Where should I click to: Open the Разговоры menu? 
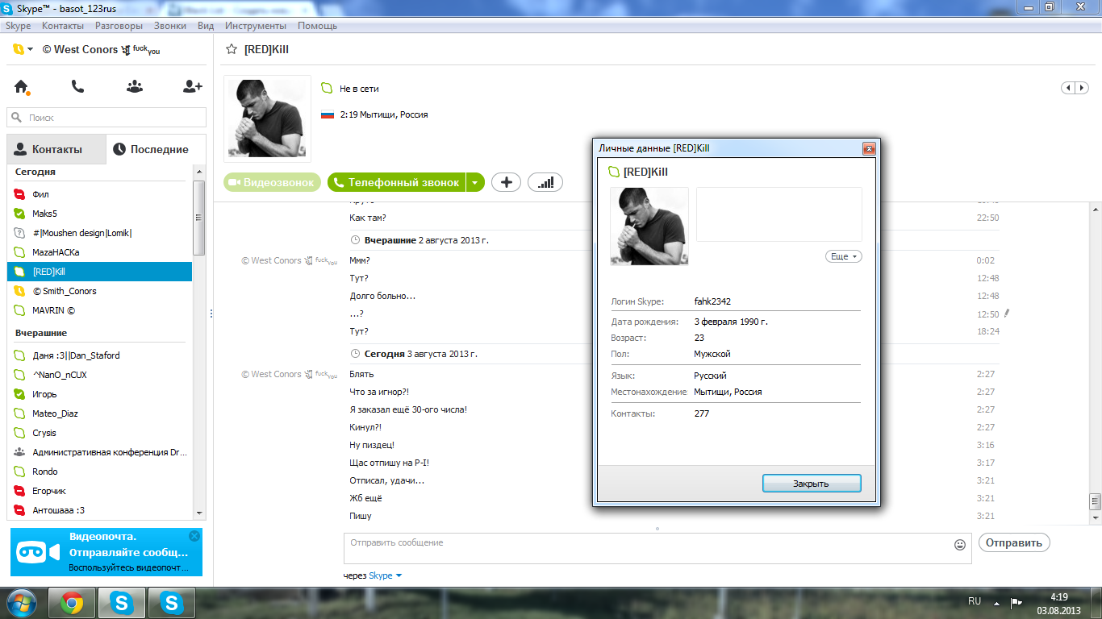[x=119, y=26]
